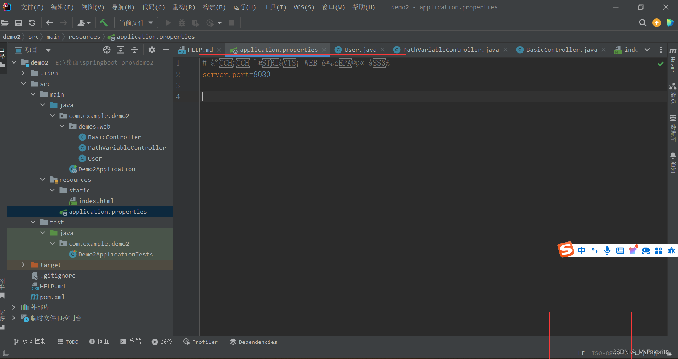Viewport: 678px width, 359px height.
Task: Open Search Everywhere magnifier icon
Action: pyautogui.click(x=643, y=23)
